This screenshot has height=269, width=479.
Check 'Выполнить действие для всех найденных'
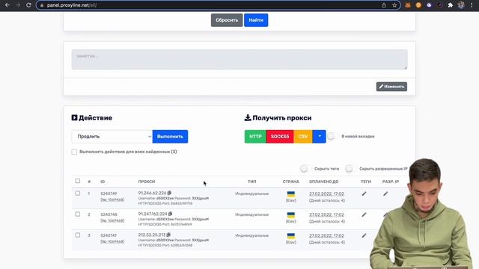pos(74,152)
